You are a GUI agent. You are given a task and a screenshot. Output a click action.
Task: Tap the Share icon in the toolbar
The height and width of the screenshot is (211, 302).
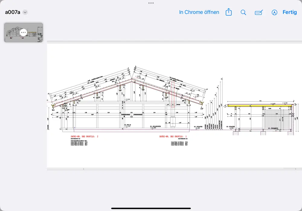tap(229, 12)
